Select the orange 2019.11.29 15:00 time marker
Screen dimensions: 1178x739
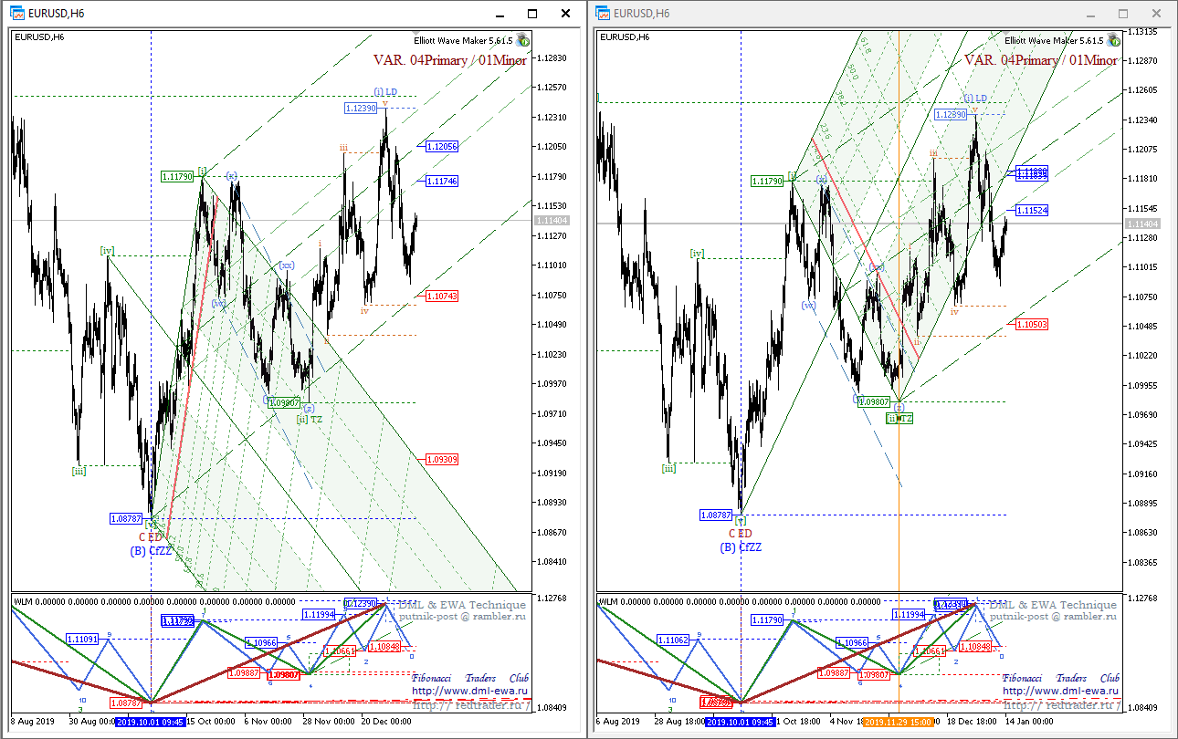[899, 722]
